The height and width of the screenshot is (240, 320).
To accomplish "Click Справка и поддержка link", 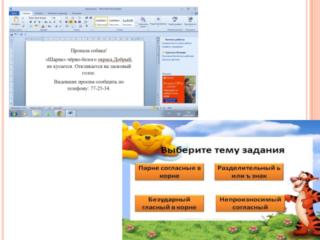I will 172,47.
